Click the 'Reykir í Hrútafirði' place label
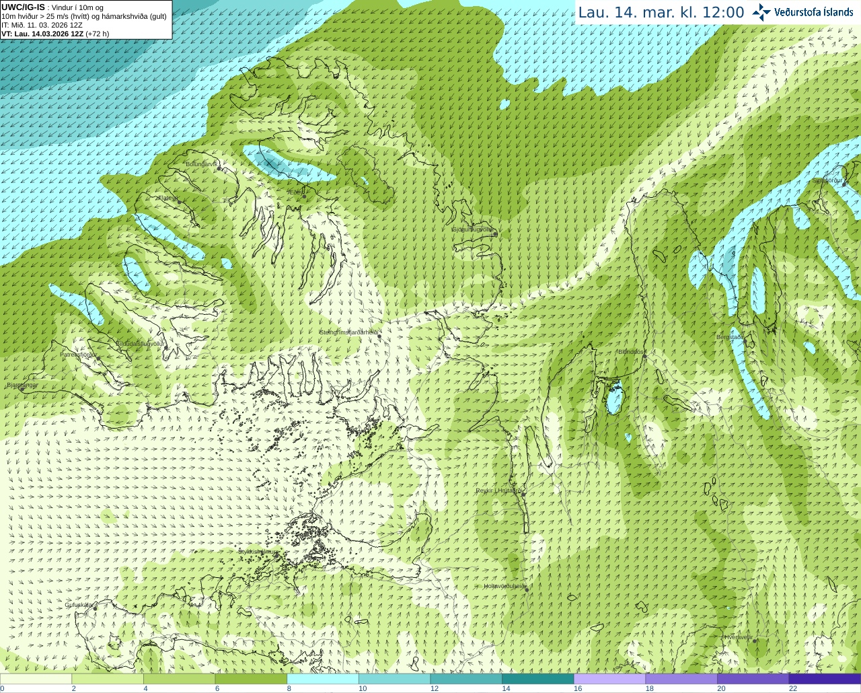The image size is (861, 693). point(500,490)
